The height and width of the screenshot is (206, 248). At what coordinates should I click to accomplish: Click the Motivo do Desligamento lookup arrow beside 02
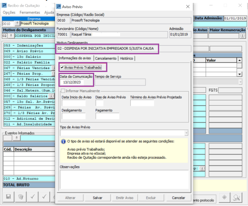[x=11, y=36]
